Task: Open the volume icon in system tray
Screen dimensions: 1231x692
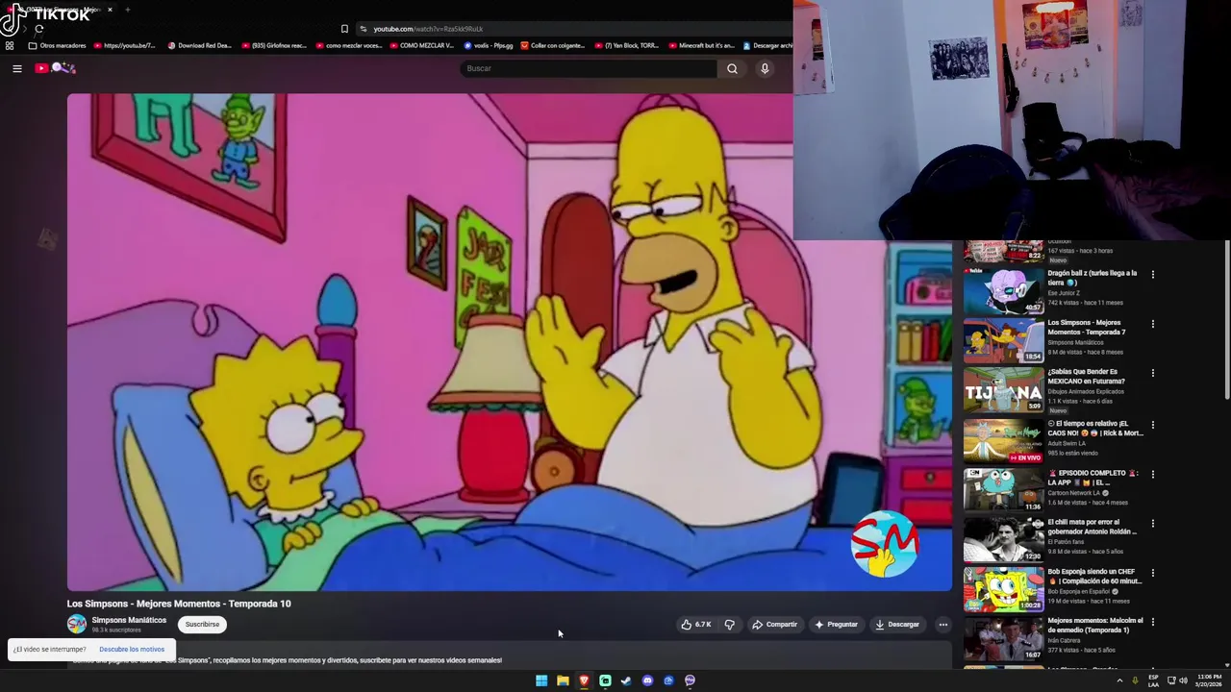Action: click(1183, 680)
